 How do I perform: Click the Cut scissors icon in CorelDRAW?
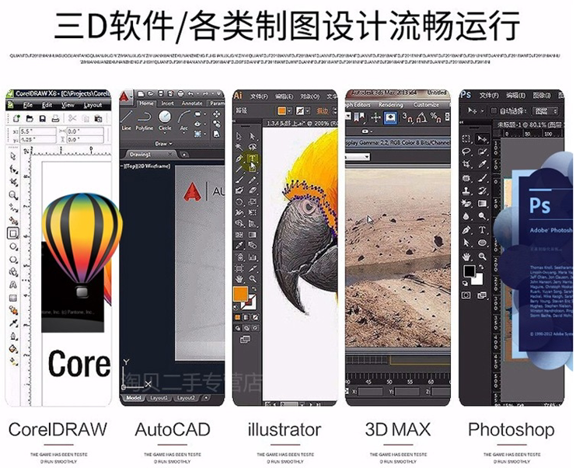pyautogui.click(x=72, y=119)
